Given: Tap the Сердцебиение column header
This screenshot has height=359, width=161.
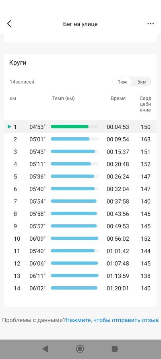Looking at the screenshot, I should (145, 104).
